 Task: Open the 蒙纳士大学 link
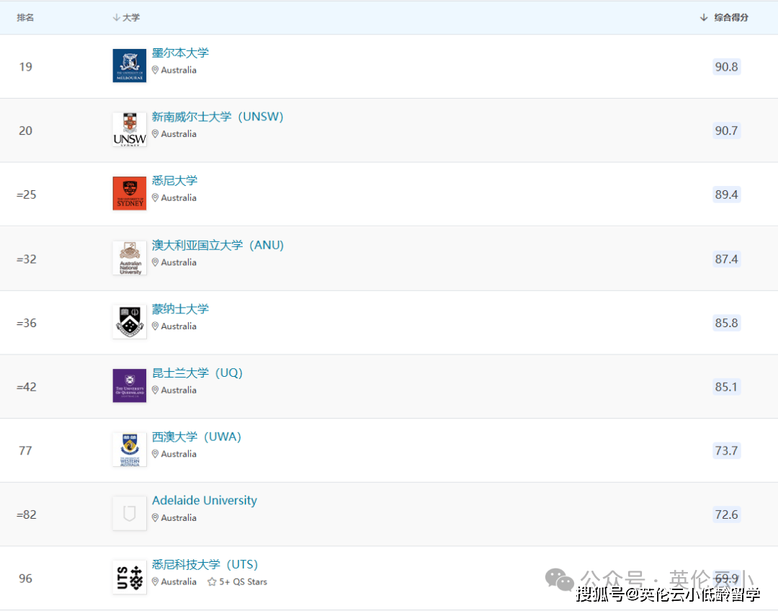(180, 308)
